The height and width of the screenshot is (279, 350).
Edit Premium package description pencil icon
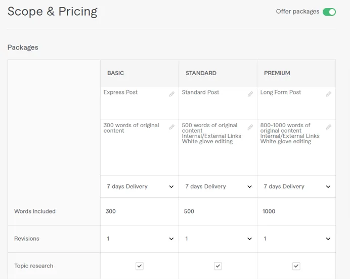(x=329, y=127)
